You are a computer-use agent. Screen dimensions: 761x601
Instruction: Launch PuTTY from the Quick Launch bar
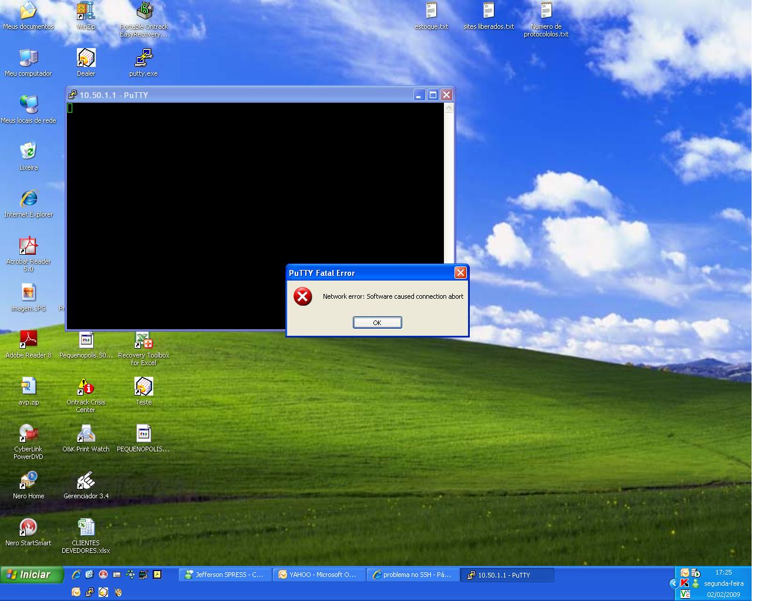click(x=90, y=592)
